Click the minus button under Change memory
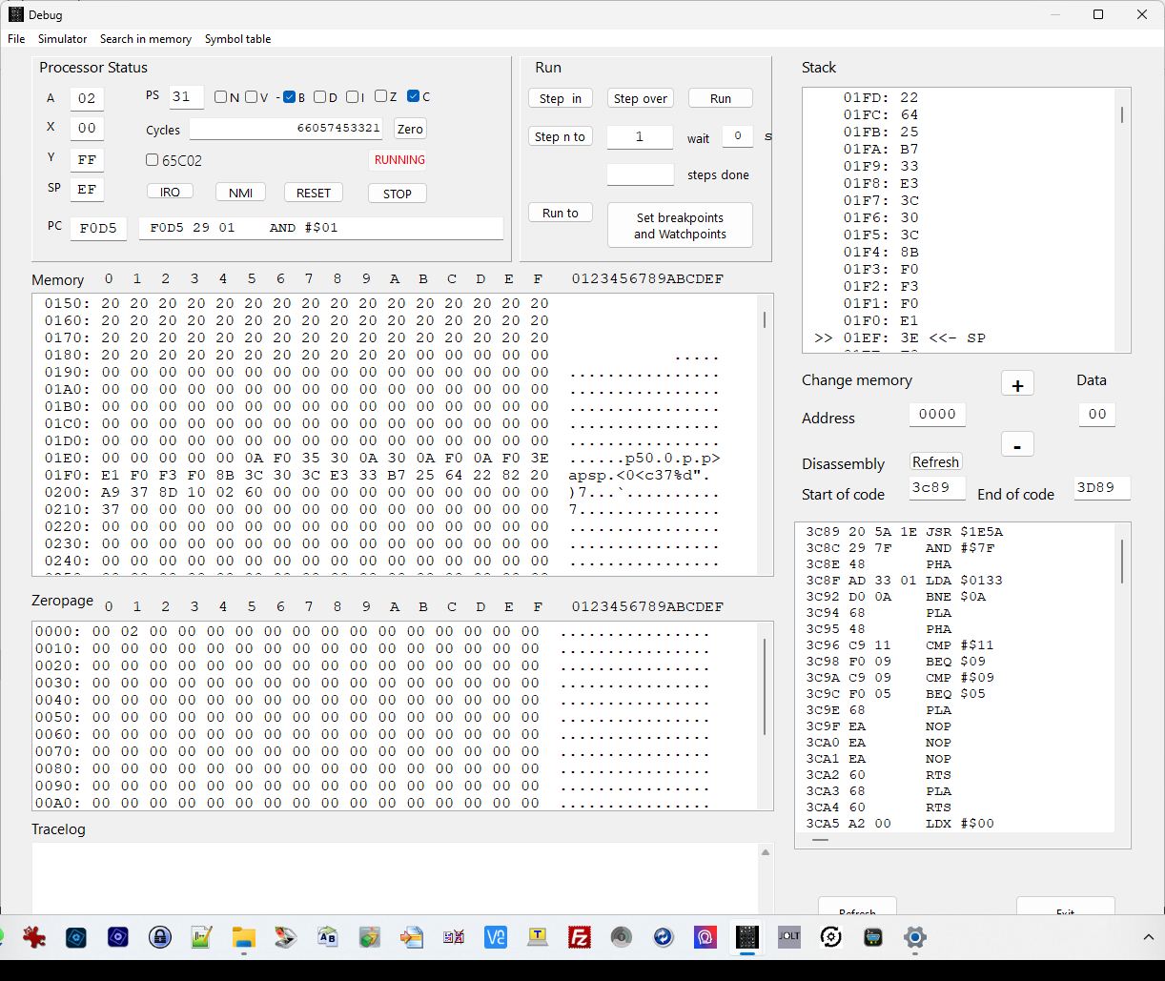Screen dimensions: 1165x981 click(1017, 445)
